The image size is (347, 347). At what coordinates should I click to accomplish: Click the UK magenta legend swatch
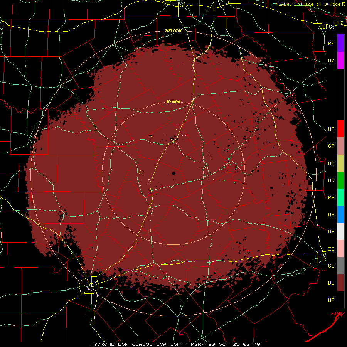tap(340, 61)
